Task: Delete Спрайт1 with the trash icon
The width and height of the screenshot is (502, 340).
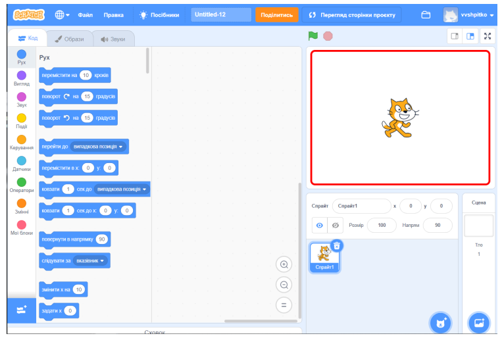Action: pyautogui.click(x=336, y=245)
